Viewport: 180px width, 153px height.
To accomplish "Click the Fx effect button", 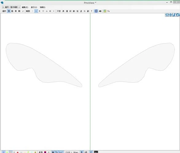I will coord(108,11).
